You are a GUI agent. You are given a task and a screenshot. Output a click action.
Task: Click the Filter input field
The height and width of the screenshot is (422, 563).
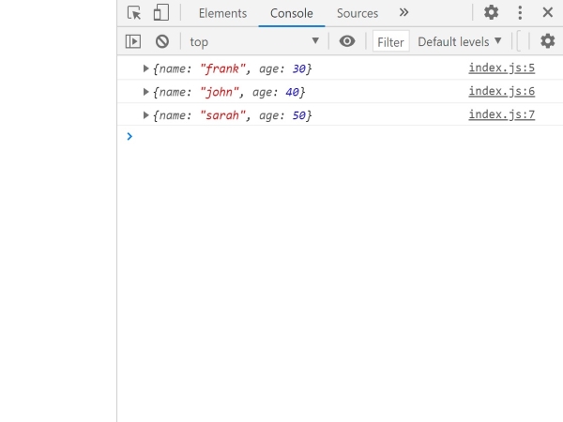point(390,41)
